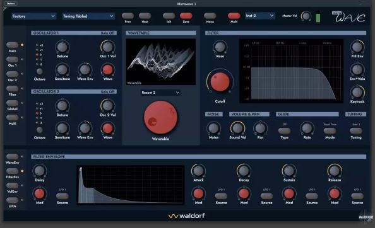The image size is (375, 228).
Task: Toggle the red Multi button in the top bar
Action: point(234,16)
